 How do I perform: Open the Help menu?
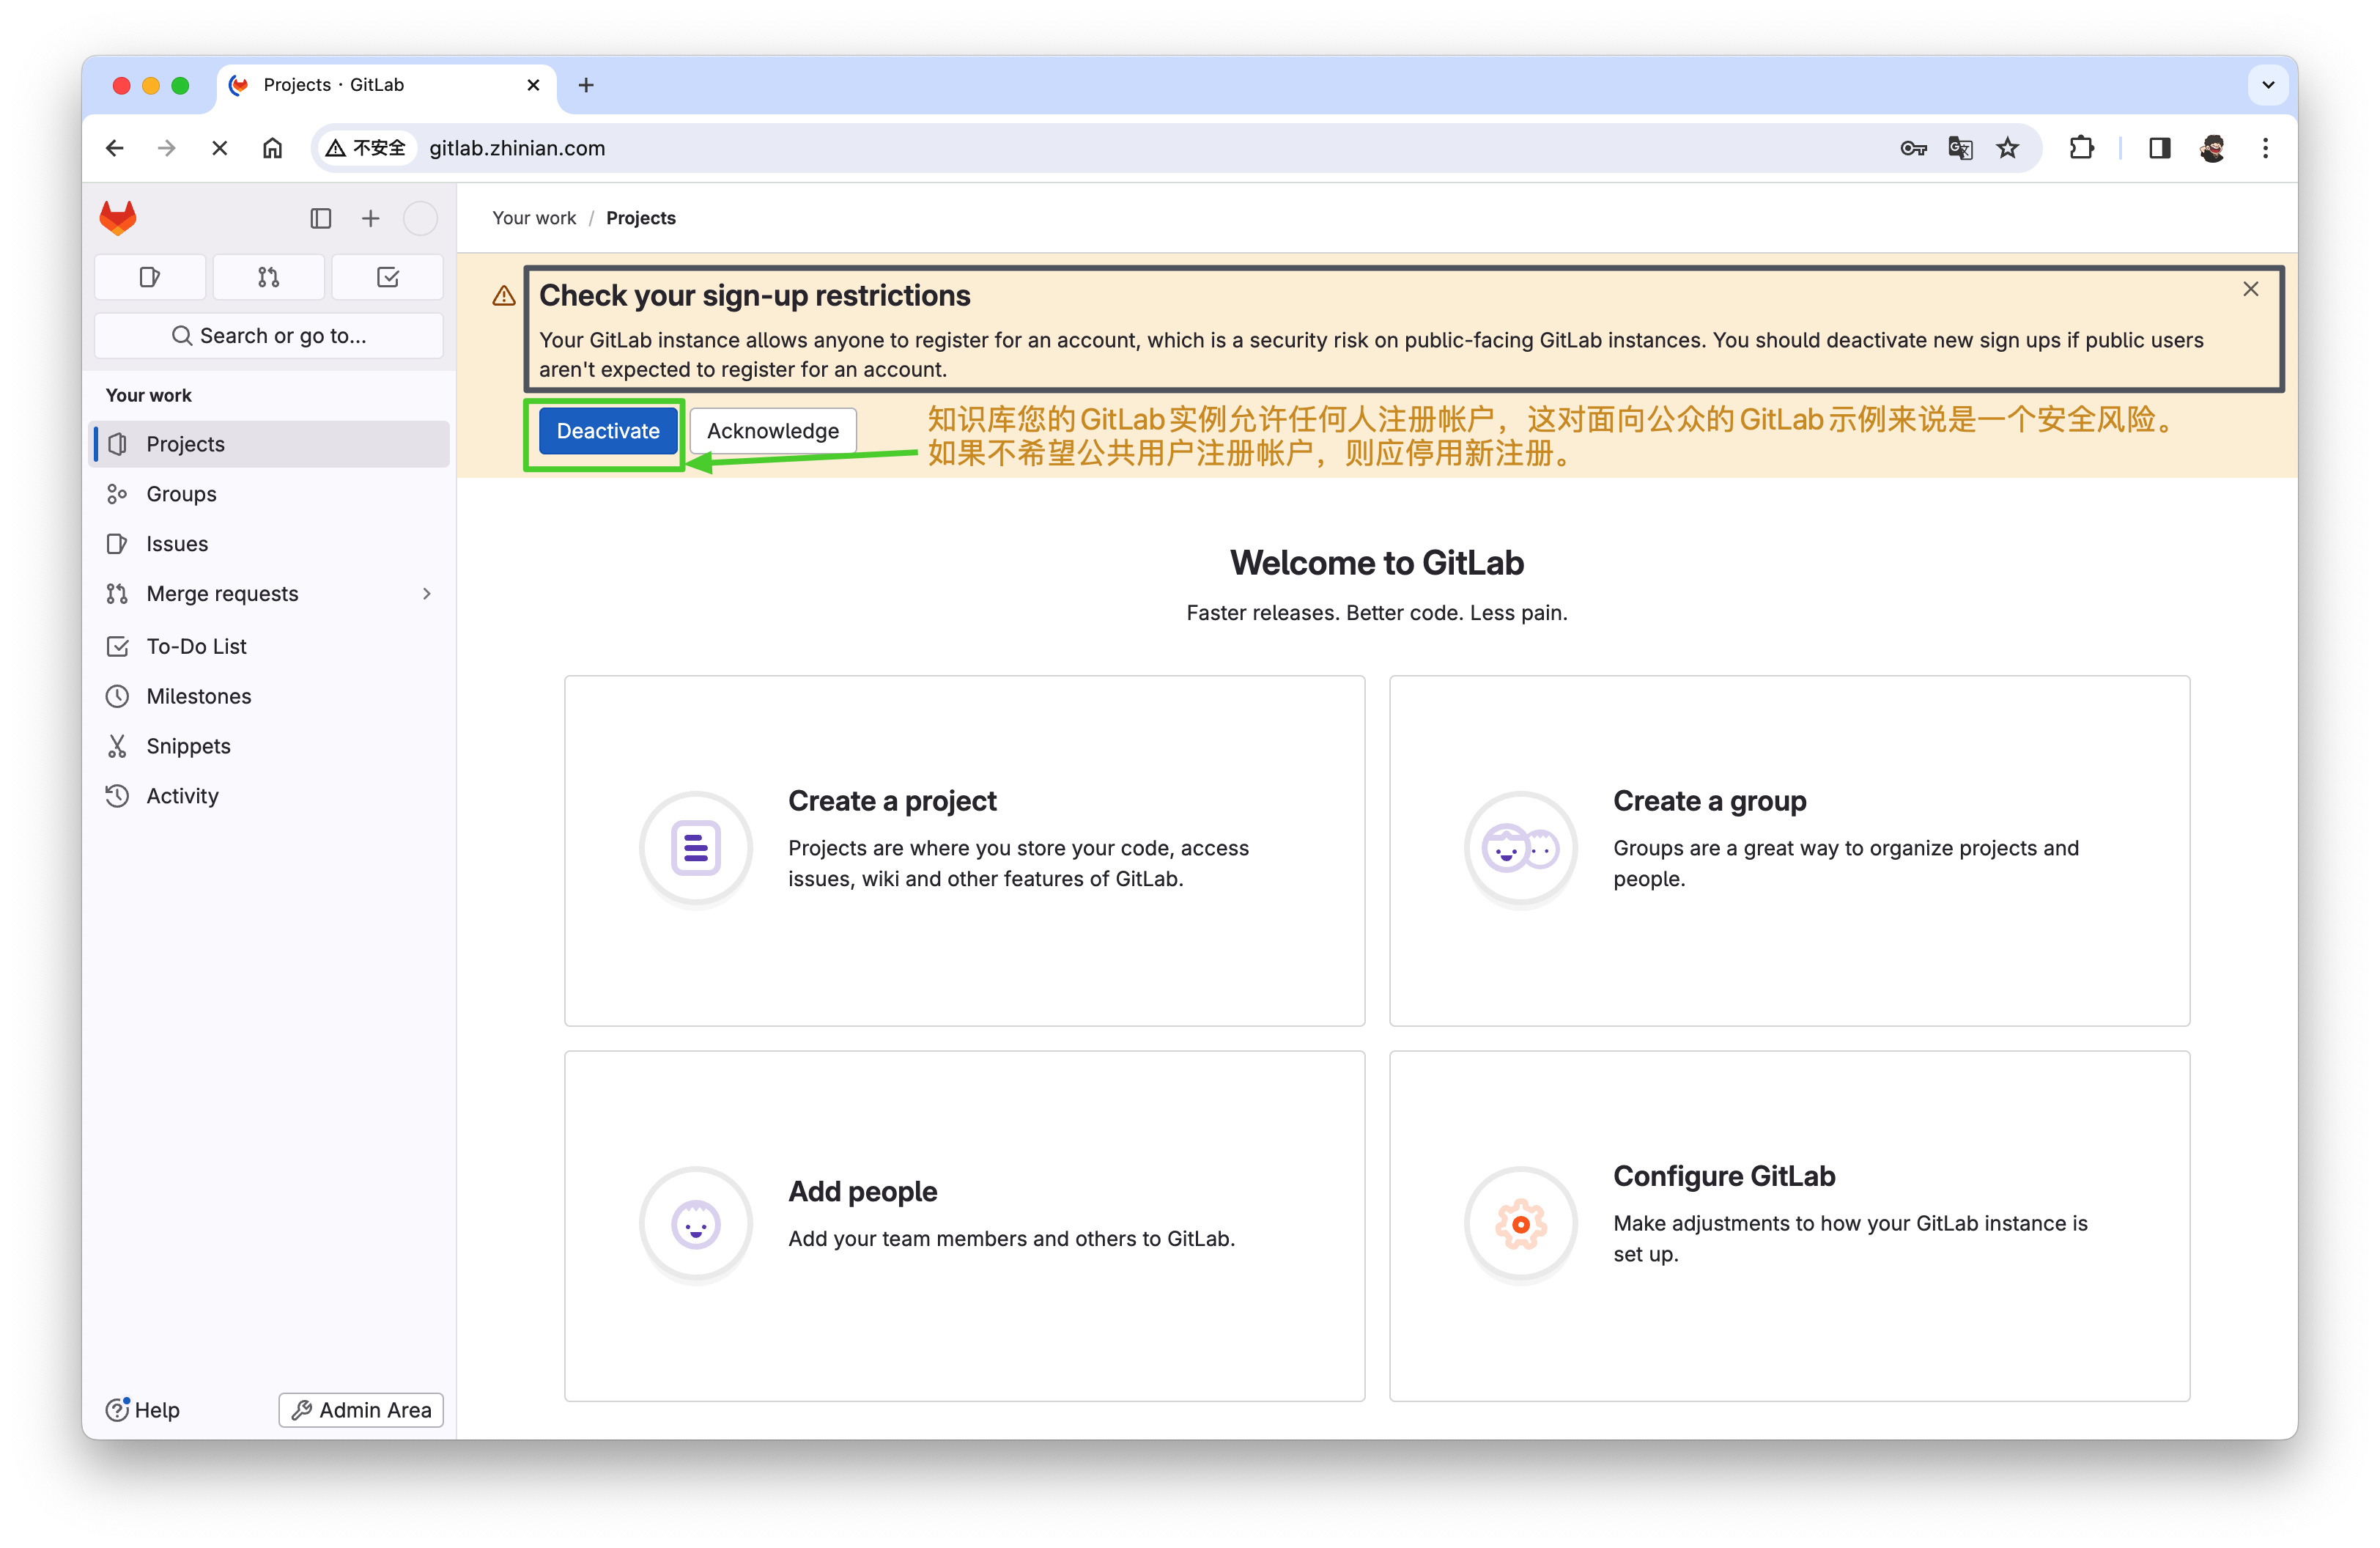click(x=143, y=1409)
